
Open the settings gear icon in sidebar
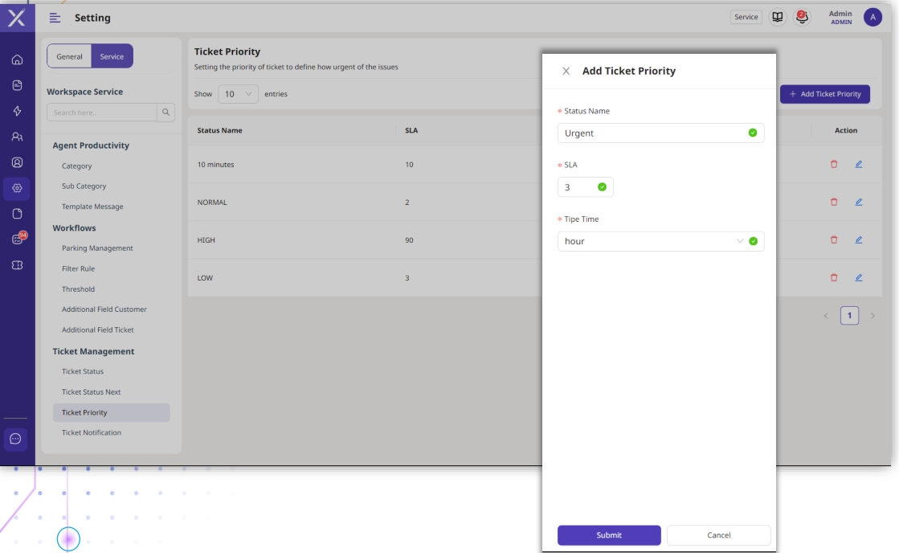[17, 189]
